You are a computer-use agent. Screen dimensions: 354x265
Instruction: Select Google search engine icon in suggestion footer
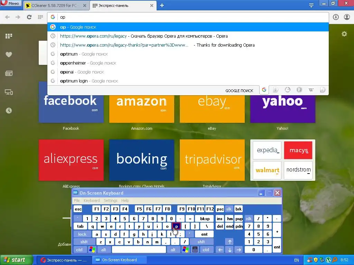pos(264,90)
